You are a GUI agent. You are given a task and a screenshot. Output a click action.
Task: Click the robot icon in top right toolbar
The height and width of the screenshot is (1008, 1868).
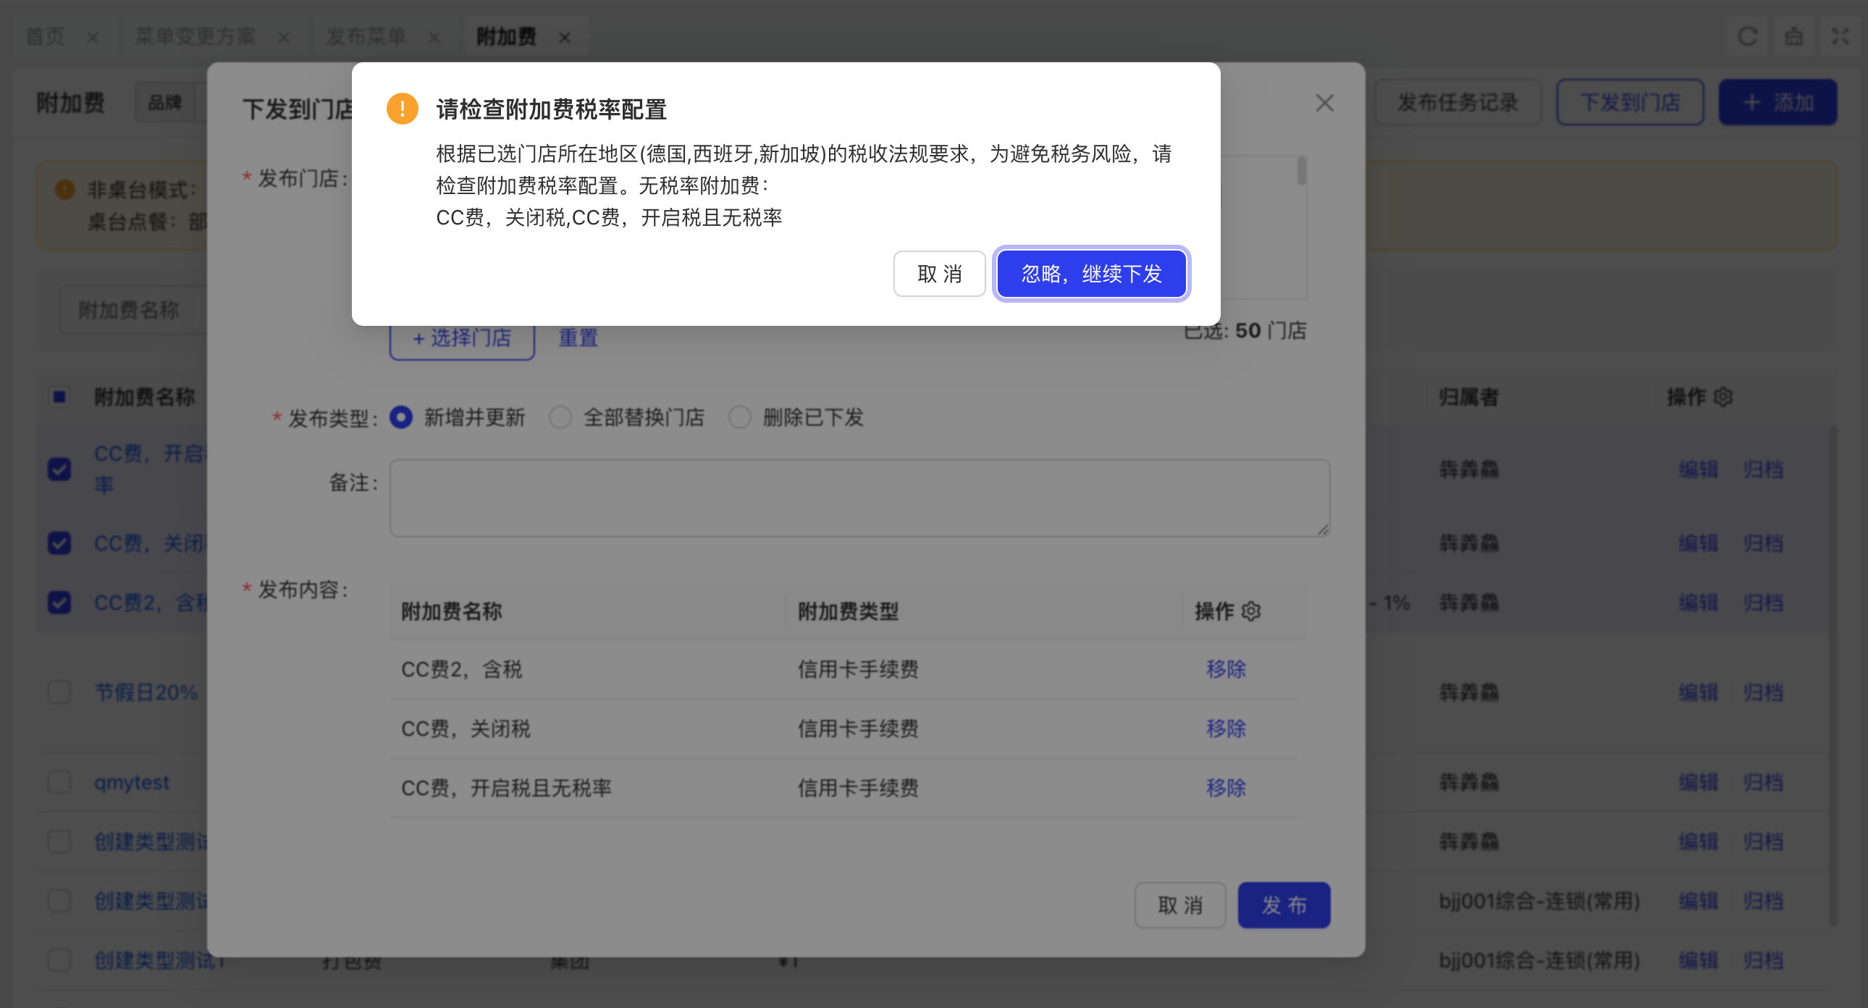point(1794,36)
